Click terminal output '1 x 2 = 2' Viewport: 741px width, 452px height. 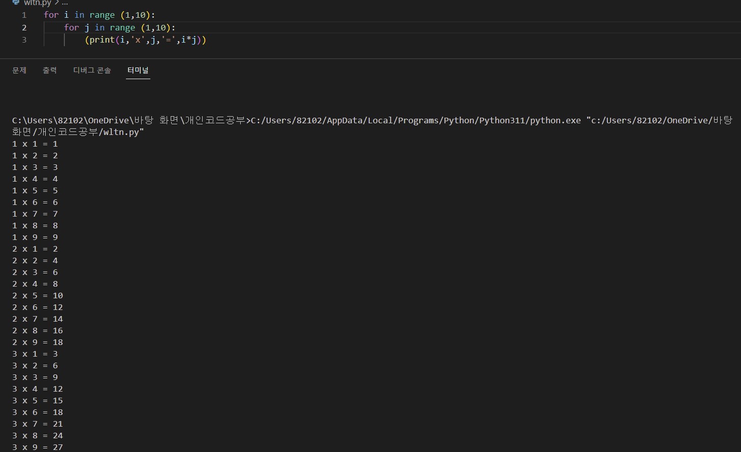35,156
